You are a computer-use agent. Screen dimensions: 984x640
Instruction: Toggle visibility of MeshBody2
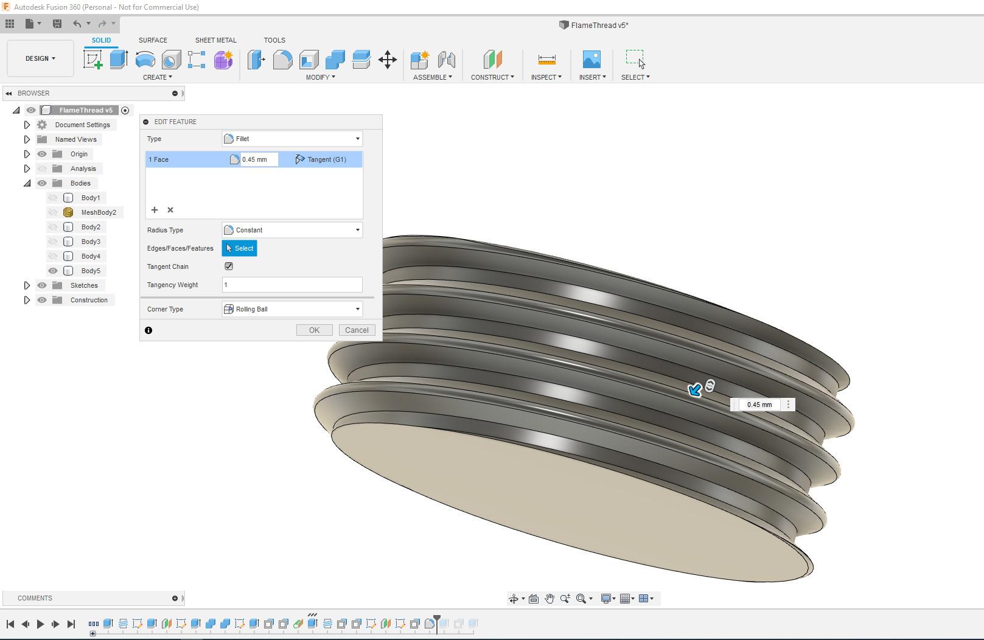(53, 212)
